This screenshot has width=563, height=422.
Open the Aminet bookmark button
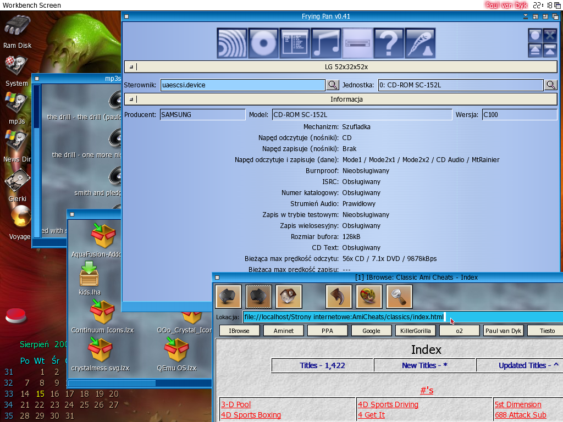tap(284, 330)
